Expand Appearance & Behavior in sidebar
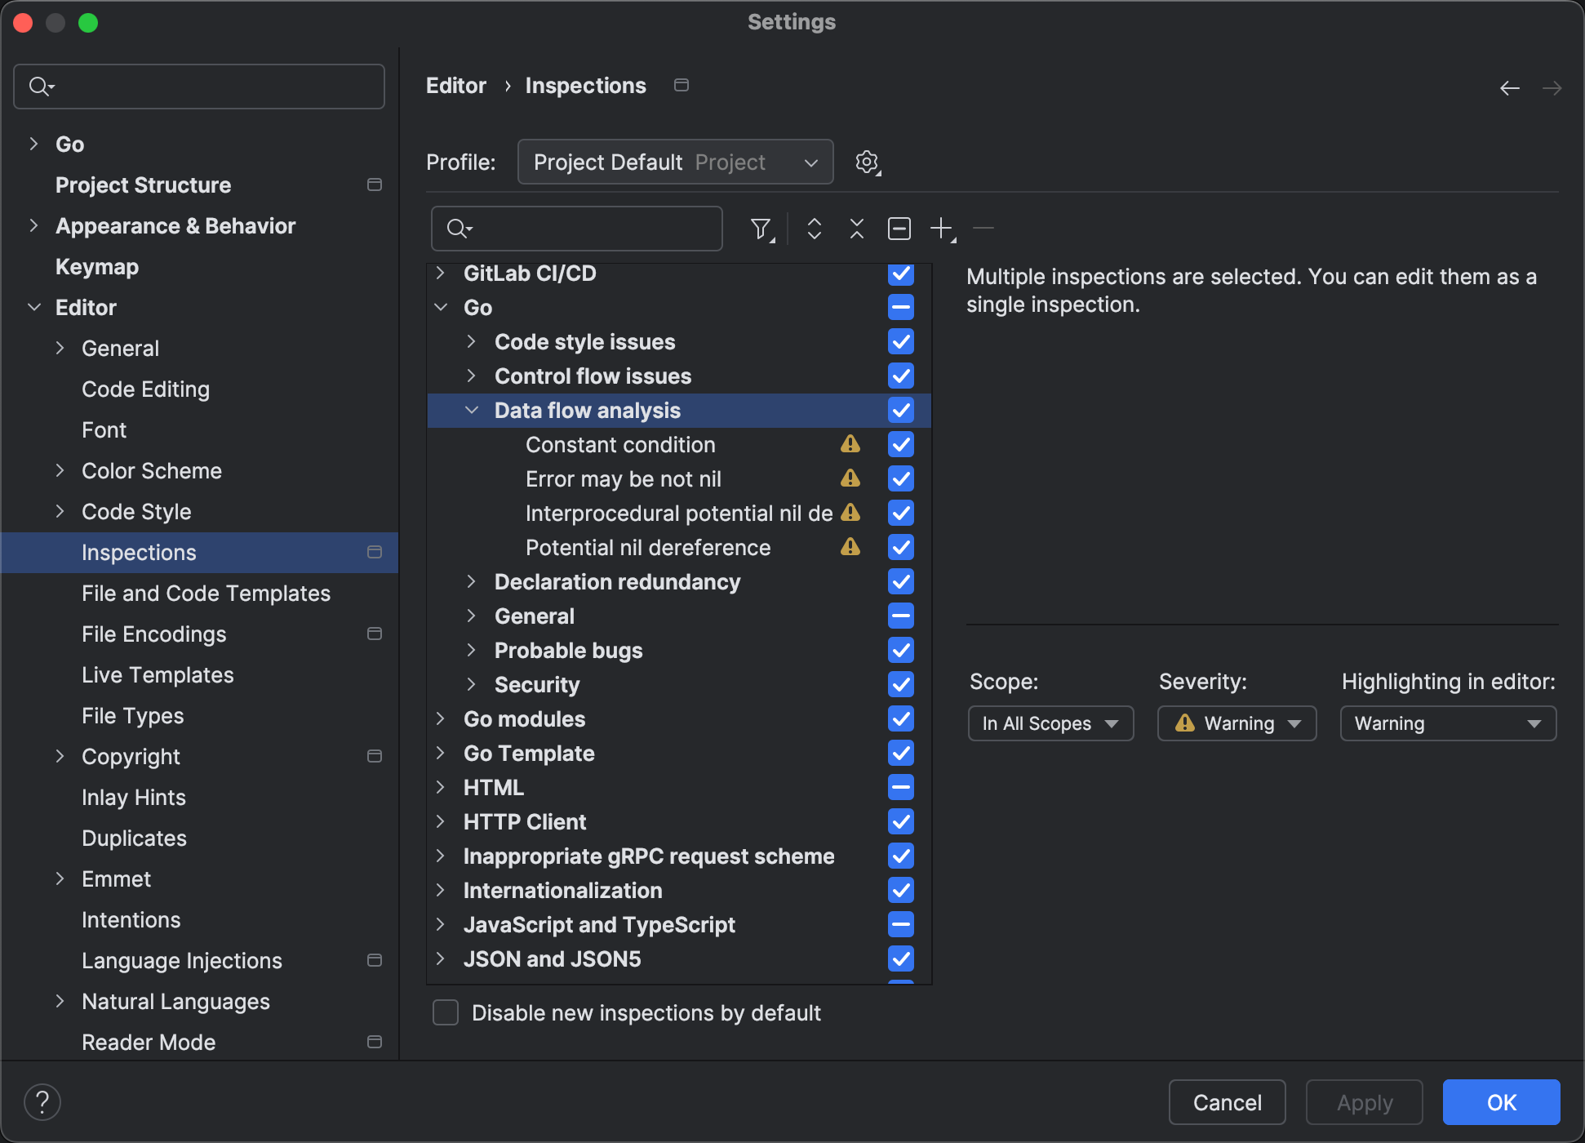1585x1143 pixels. pyautogui.click(x=33, y=226)
